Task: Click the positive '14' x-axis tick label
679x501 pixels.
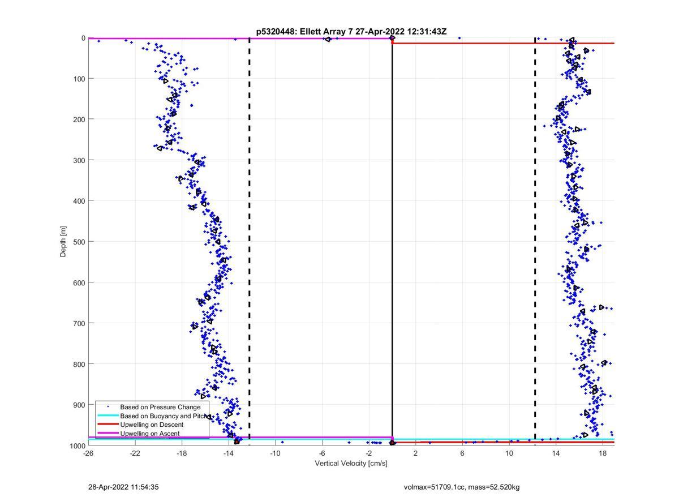Action: (556, 453)
